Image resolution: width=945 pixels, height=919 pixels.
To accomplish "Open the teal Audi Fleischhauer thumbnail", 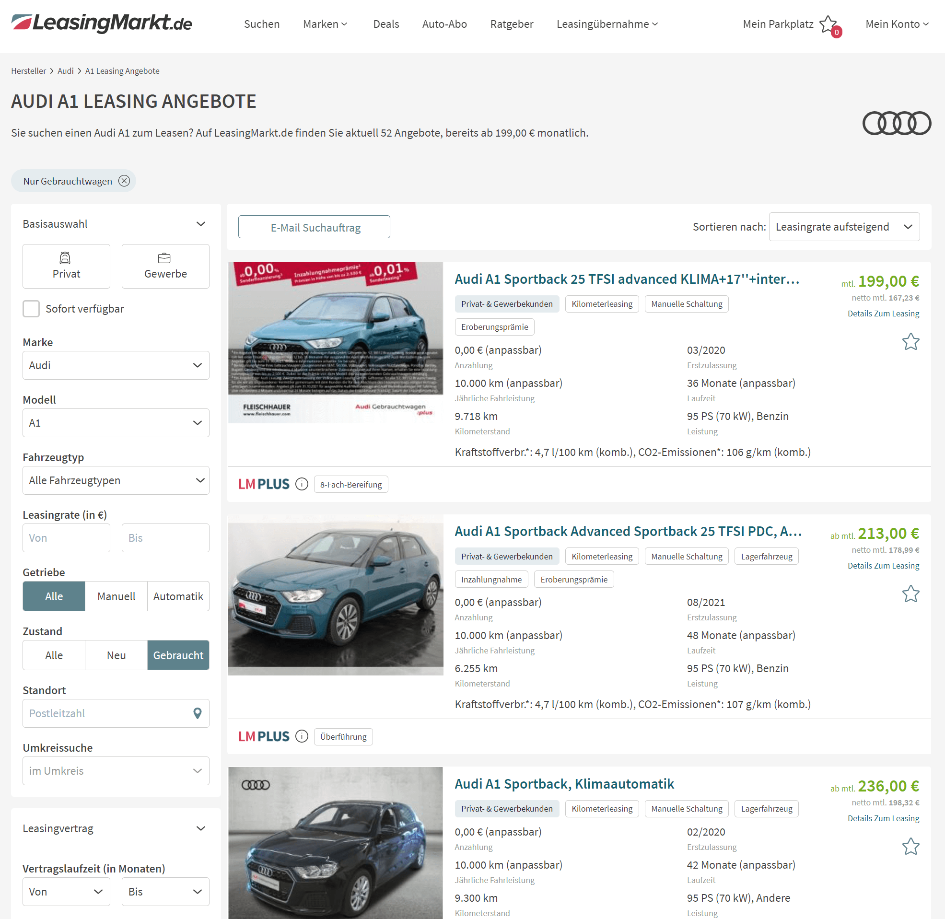I will pos(336,343).
